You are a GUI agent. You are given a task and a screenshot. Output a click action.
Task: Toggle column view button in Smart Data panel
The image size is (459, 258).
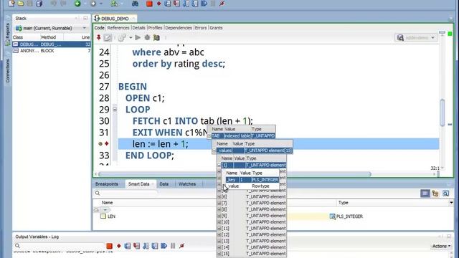(x=425, y=193)
